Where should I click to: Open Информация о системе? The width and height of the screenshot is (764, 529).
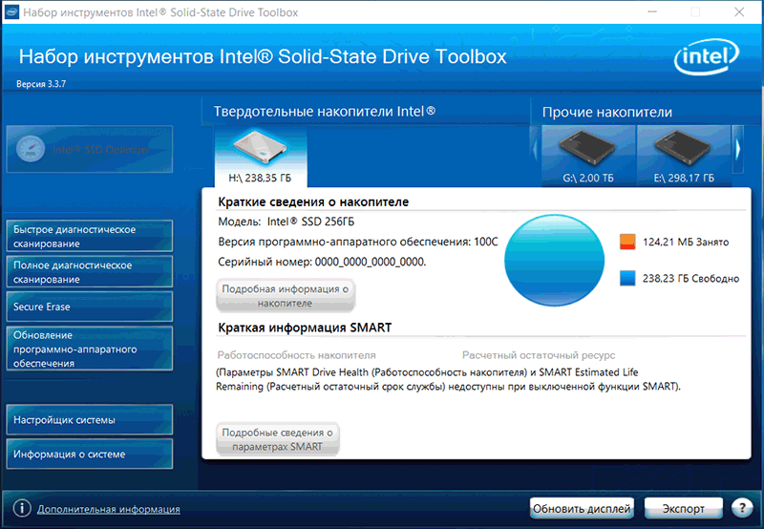[90, 454]
